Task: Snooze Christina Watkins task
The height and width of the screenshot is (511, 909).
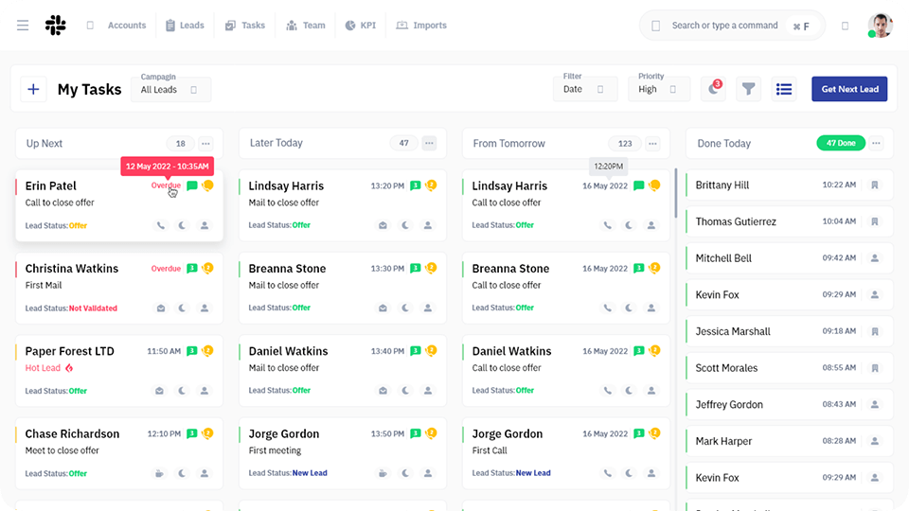Action: click(182, 308)
